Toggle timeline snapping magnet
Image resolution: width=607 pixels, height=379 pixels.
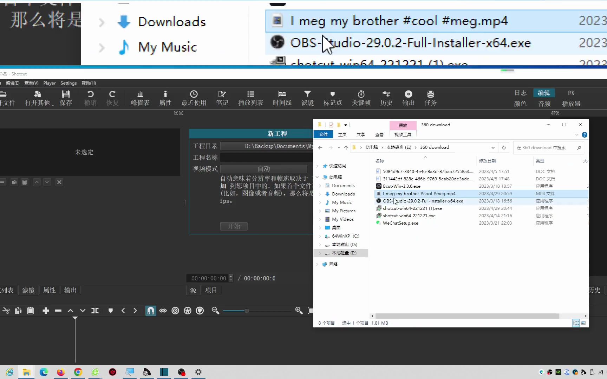pyautogui.click(x=150, y=311)
